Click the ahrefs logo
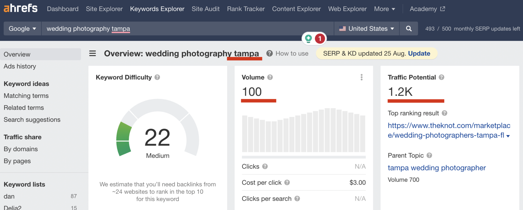523x210 pixels. coord(21,8)
